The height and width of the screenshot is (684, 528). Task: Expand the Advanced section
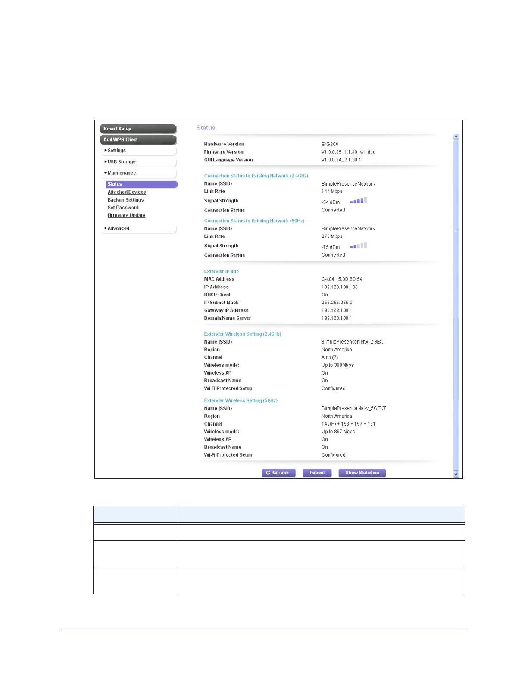tap(118, 228)
